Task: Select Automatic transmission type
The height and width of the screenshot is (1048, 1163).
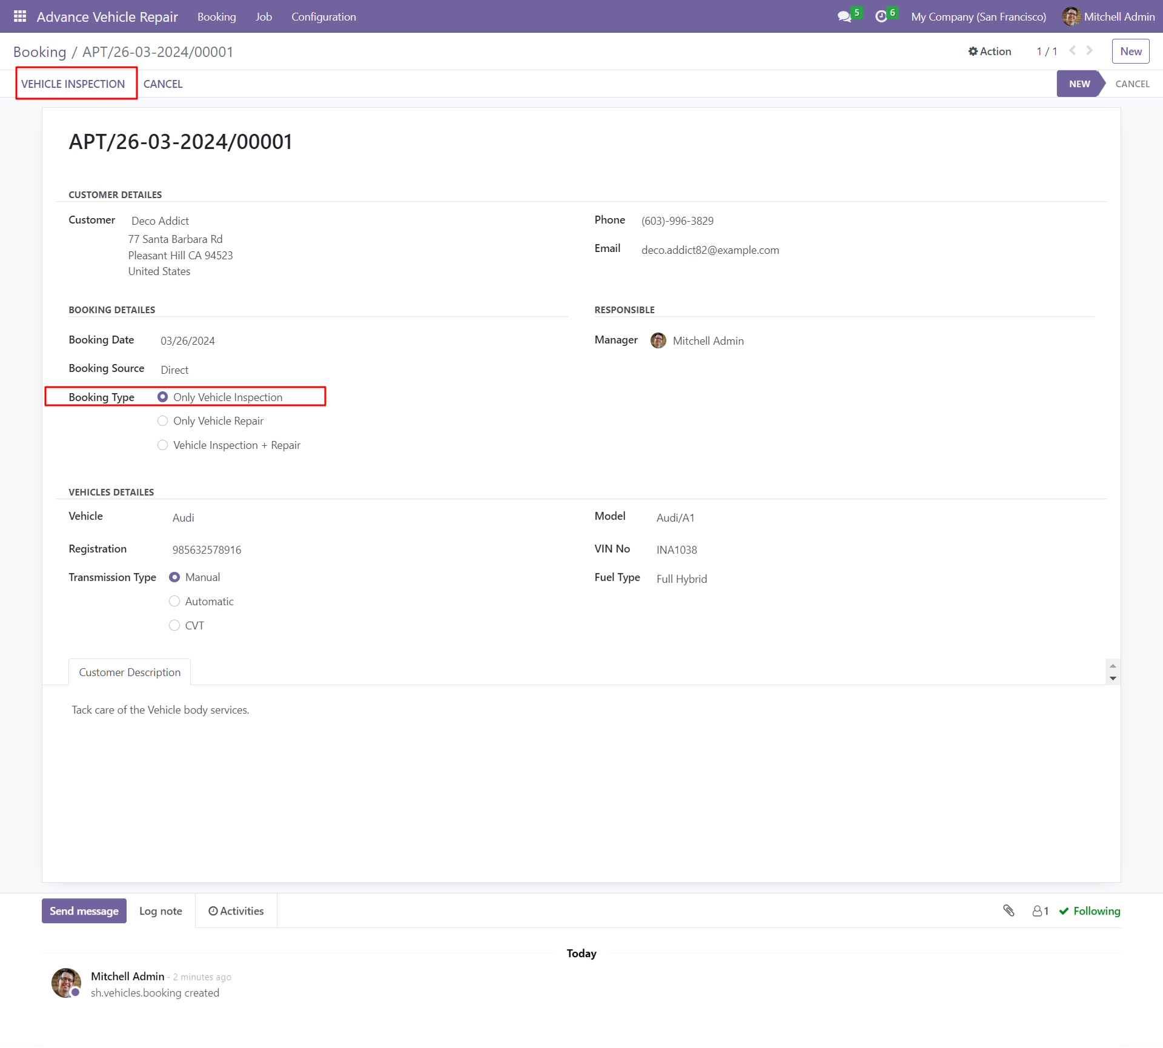Action: (x=174, y=602)
